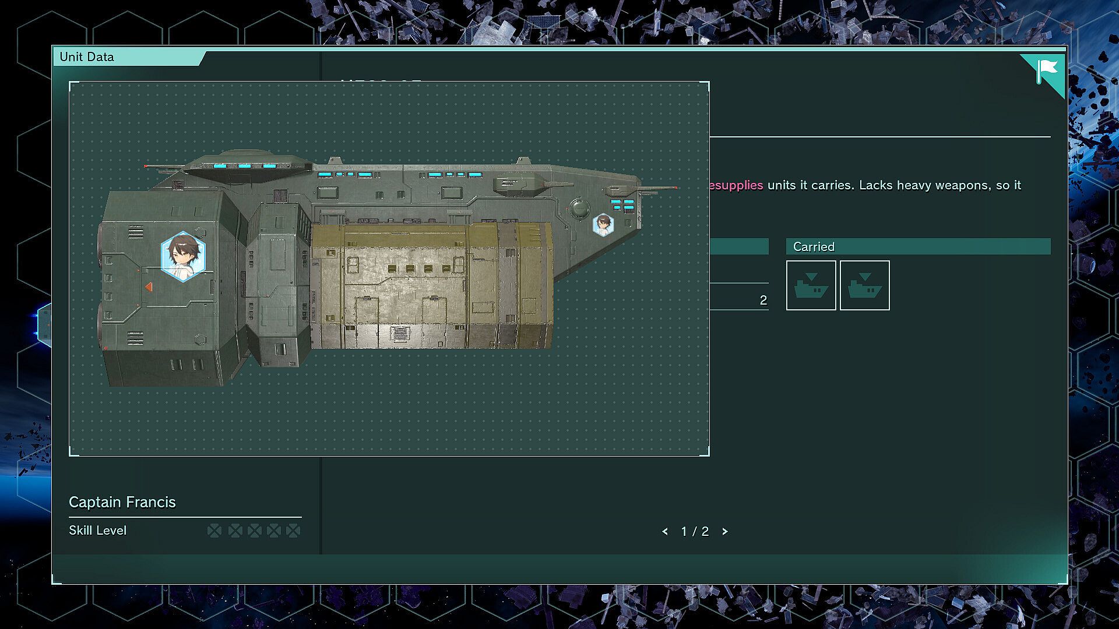The image size is (1119, 629).
Task: Click the Captain Francis name label
Action: pyautogui.click(x=122, y=502)
